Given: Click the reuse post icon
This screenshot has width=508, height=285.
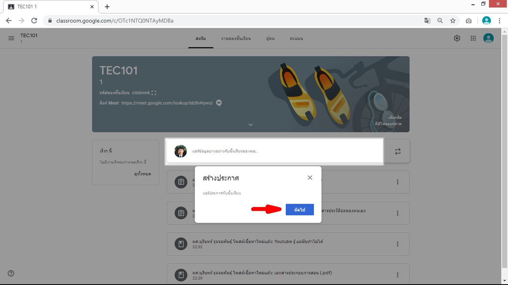Looking at the screenshot, I should click(398, 151).
